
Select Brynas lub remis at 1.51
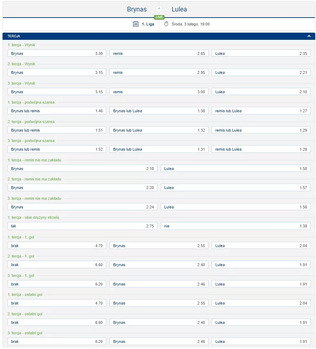(x=57, y=130)
